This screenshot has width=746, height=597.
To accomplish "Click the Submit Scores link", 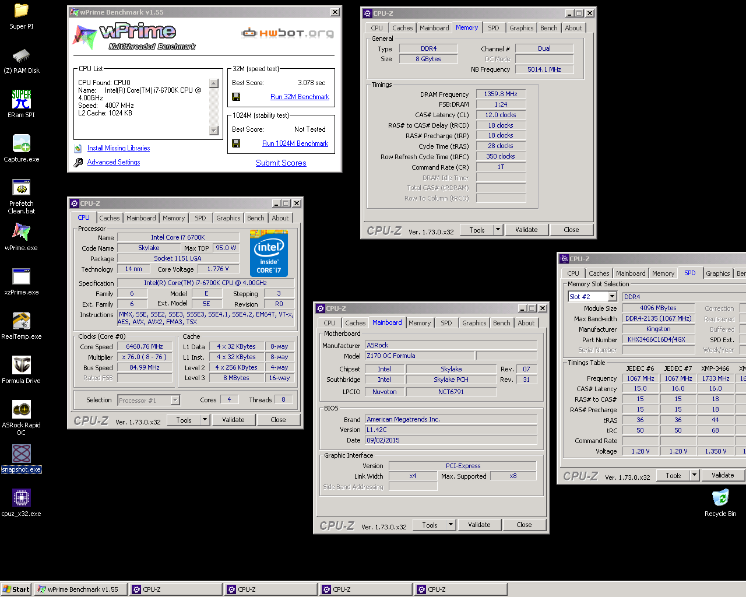I will tap(281, 163).
